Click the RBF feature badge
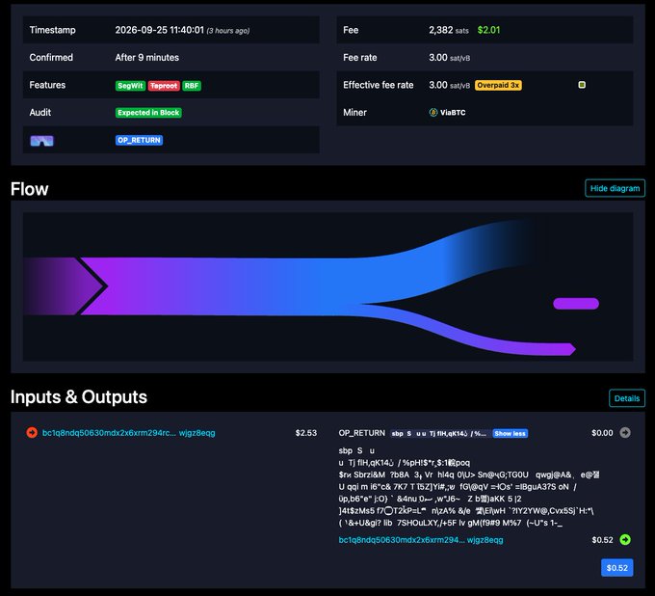The image size is (655, 596). (x=192, y=86)
